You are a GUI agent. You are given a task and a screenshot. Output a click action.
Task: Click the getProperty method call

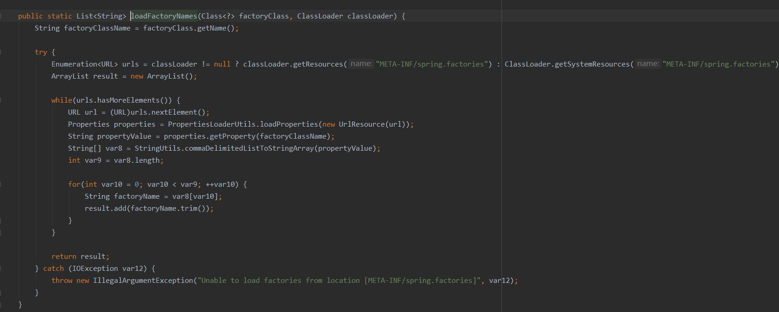(x=232, y=136)
